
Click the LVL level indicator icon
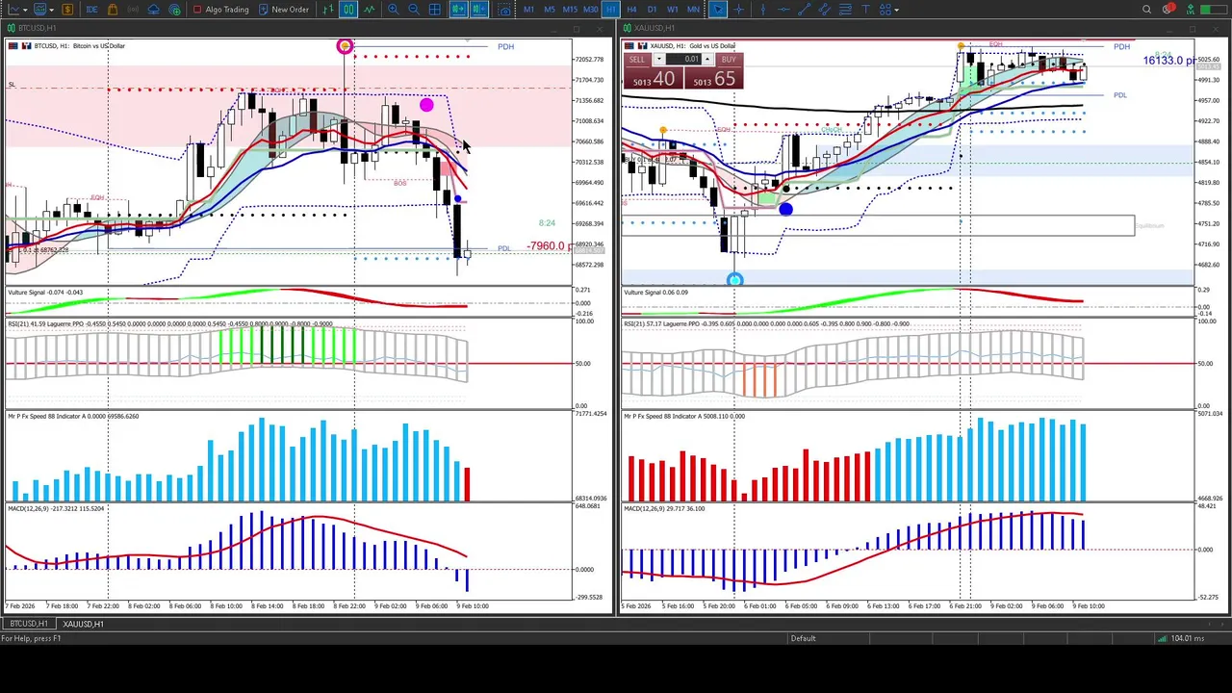[x=1190, y=10]
